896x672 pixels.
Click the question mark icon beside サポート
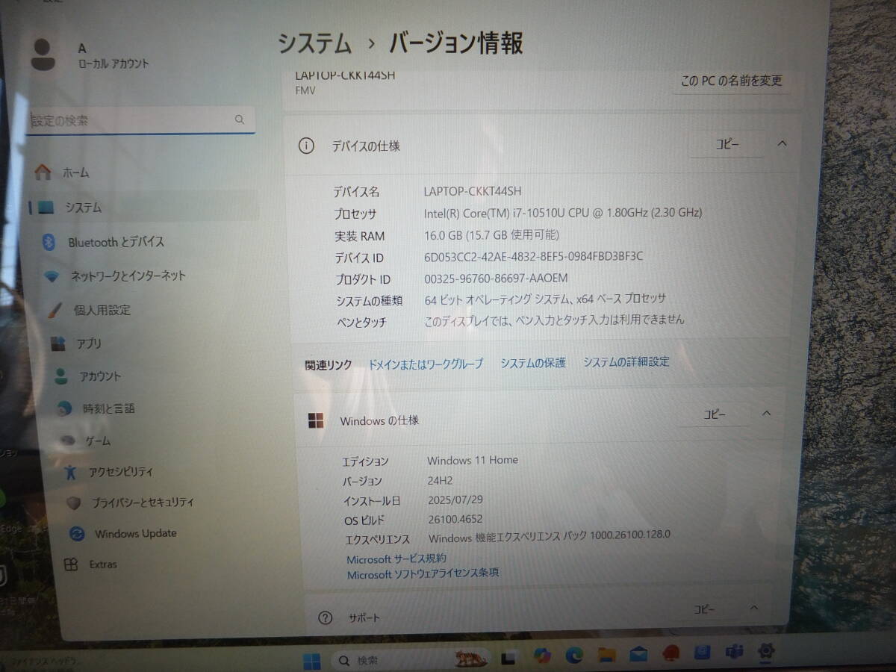325,617
